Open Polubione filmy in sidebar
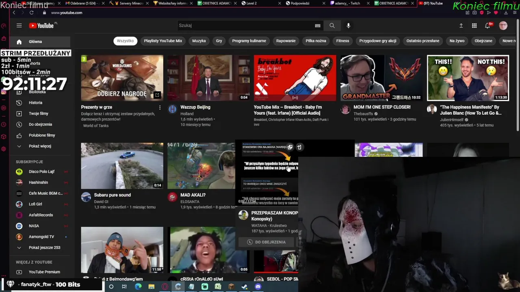Viewport: 520px width, 292px height. (40, 135)
